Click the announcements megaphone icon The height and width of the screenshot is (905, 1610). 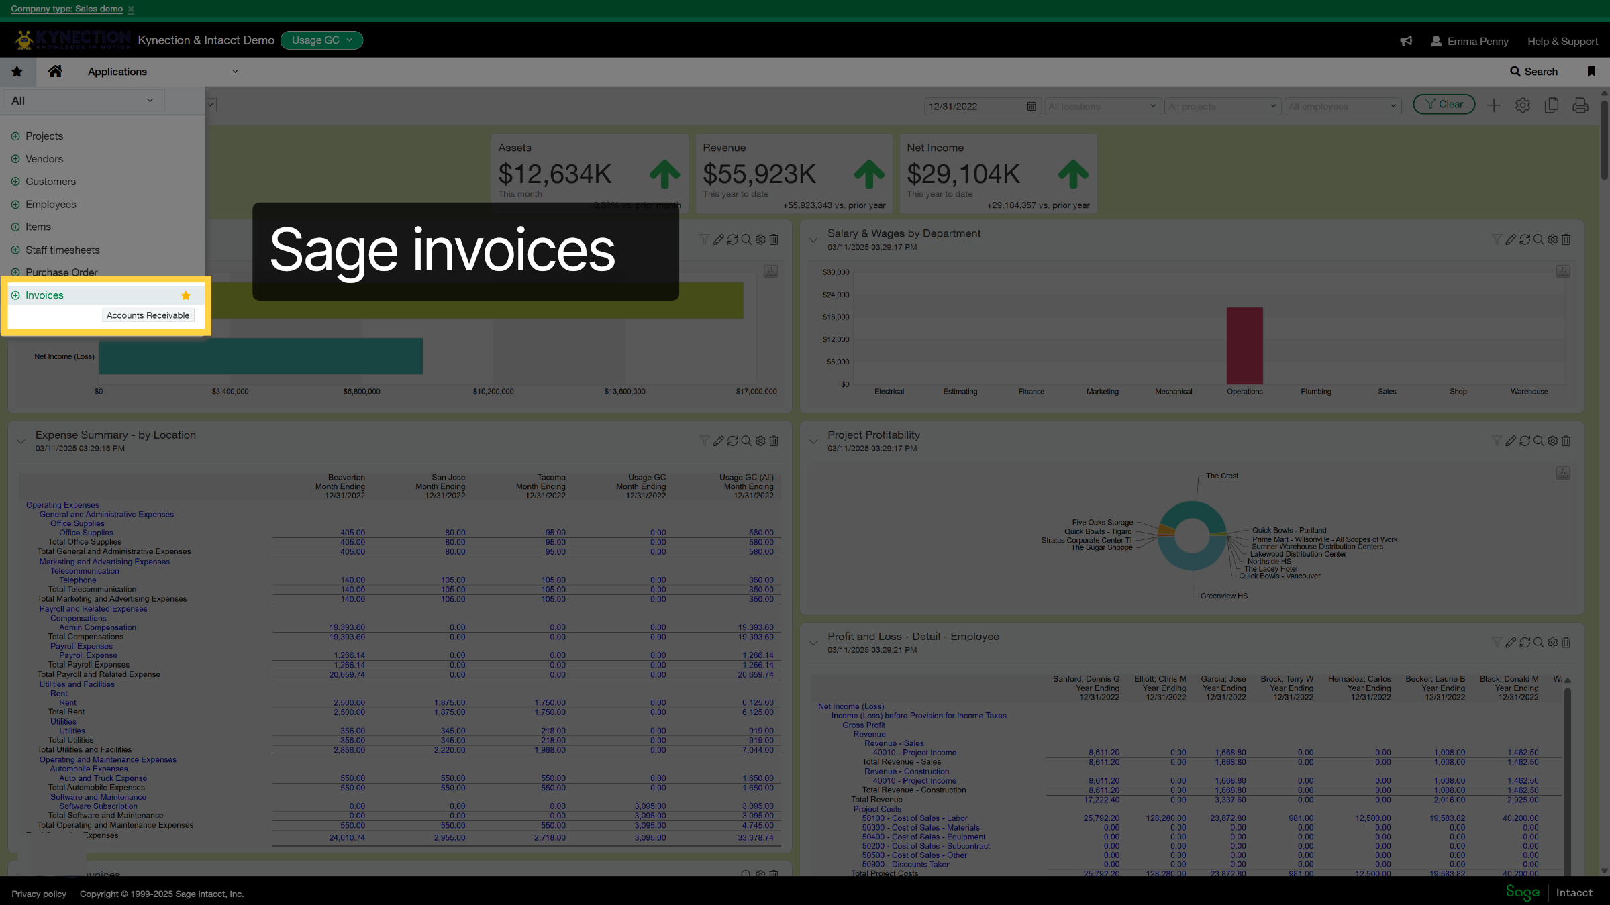[1406, 41]
